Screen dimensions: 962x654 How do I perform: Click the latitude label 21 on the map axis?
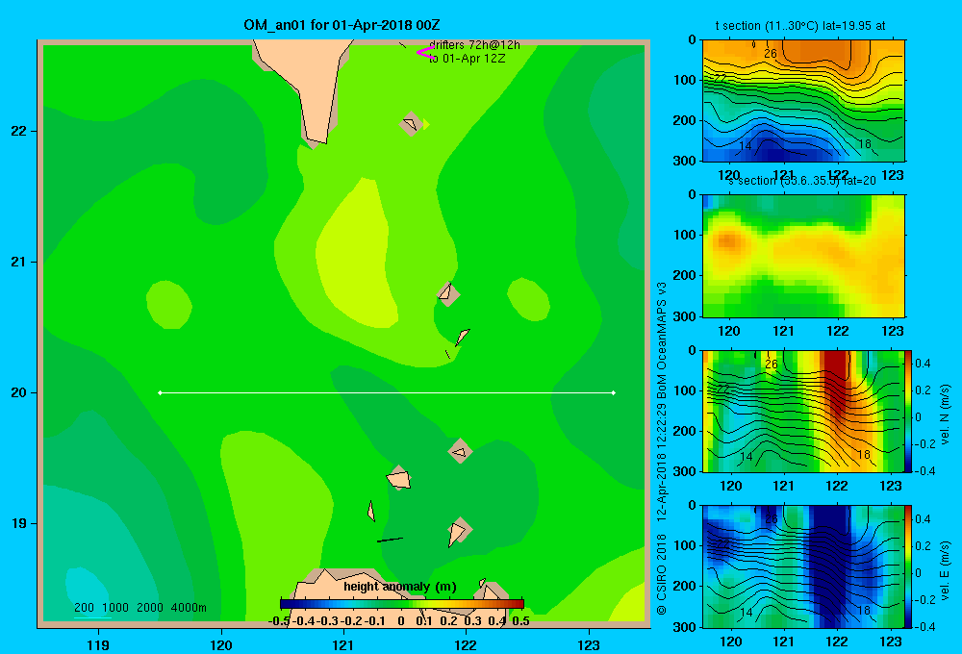pos(19,262)
